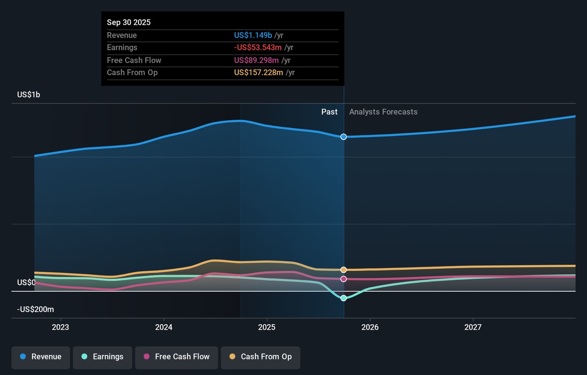Image resolution: width=587 pixels, height=375 pixels.
Task: Toggle the Revenue series legend button
Action: [41, 357]
